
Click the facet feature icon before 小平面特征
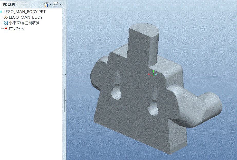pyautogui.click(x=6, y=23)
